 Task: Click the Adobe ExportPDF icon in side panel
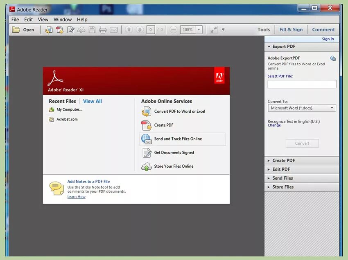point(333,58)
